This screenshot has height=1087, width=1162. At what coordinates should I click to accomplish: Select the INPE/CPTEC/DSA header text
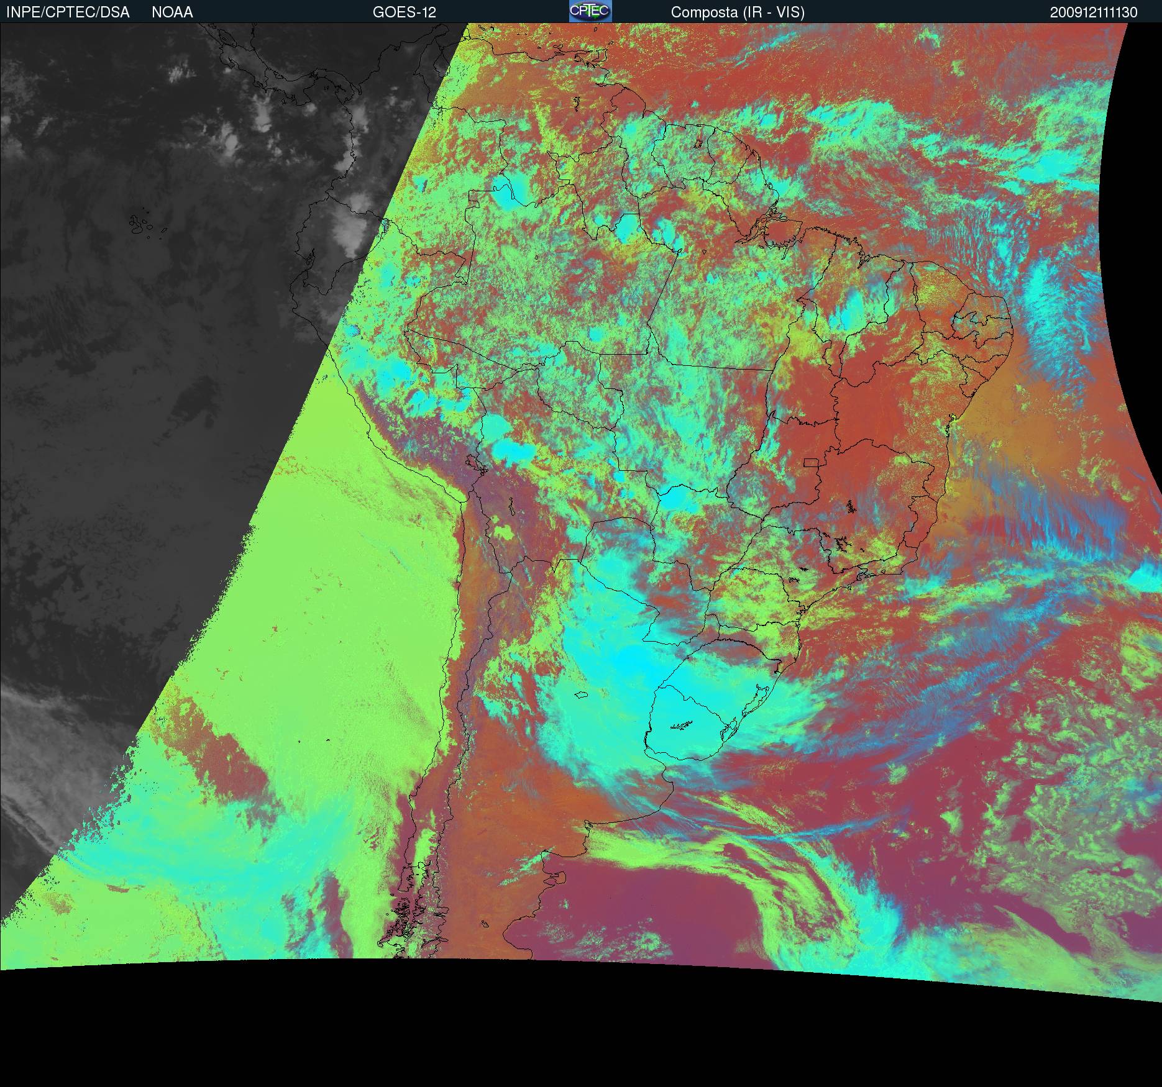[x=68, y=12]
